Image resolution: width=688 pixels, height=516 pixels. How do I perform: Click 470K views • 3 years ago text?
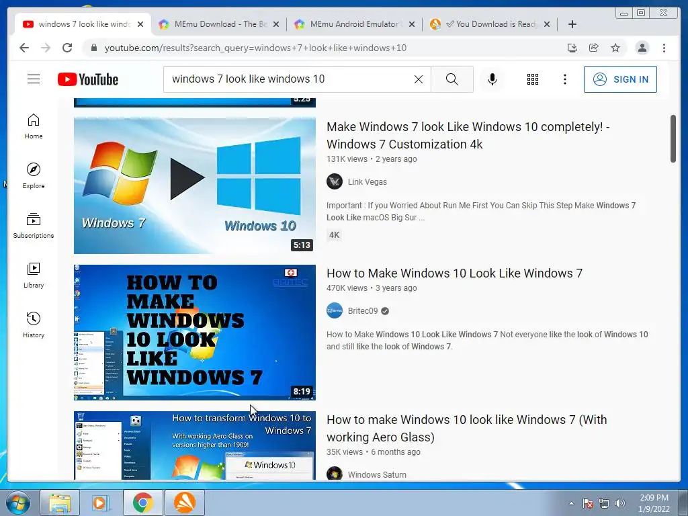coord(372,288)
